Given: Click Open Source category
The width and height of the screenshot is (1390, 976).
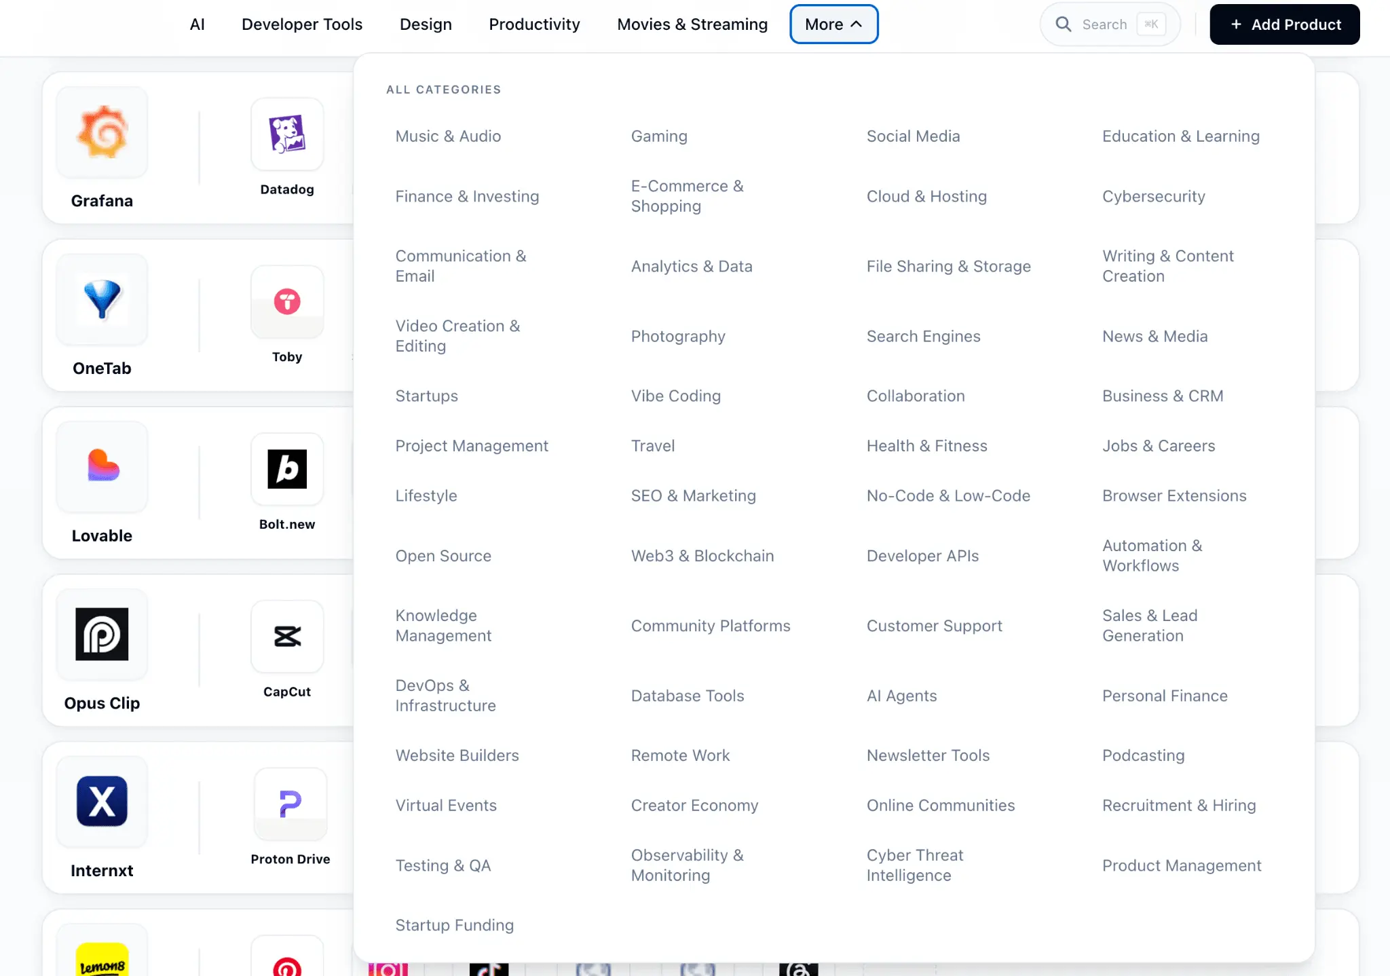Looking at the screenshot, I should pyautogui.click(x=443, y=556).
